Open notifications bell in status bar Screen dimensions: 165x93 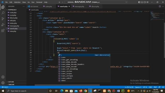tap(163, 87)
